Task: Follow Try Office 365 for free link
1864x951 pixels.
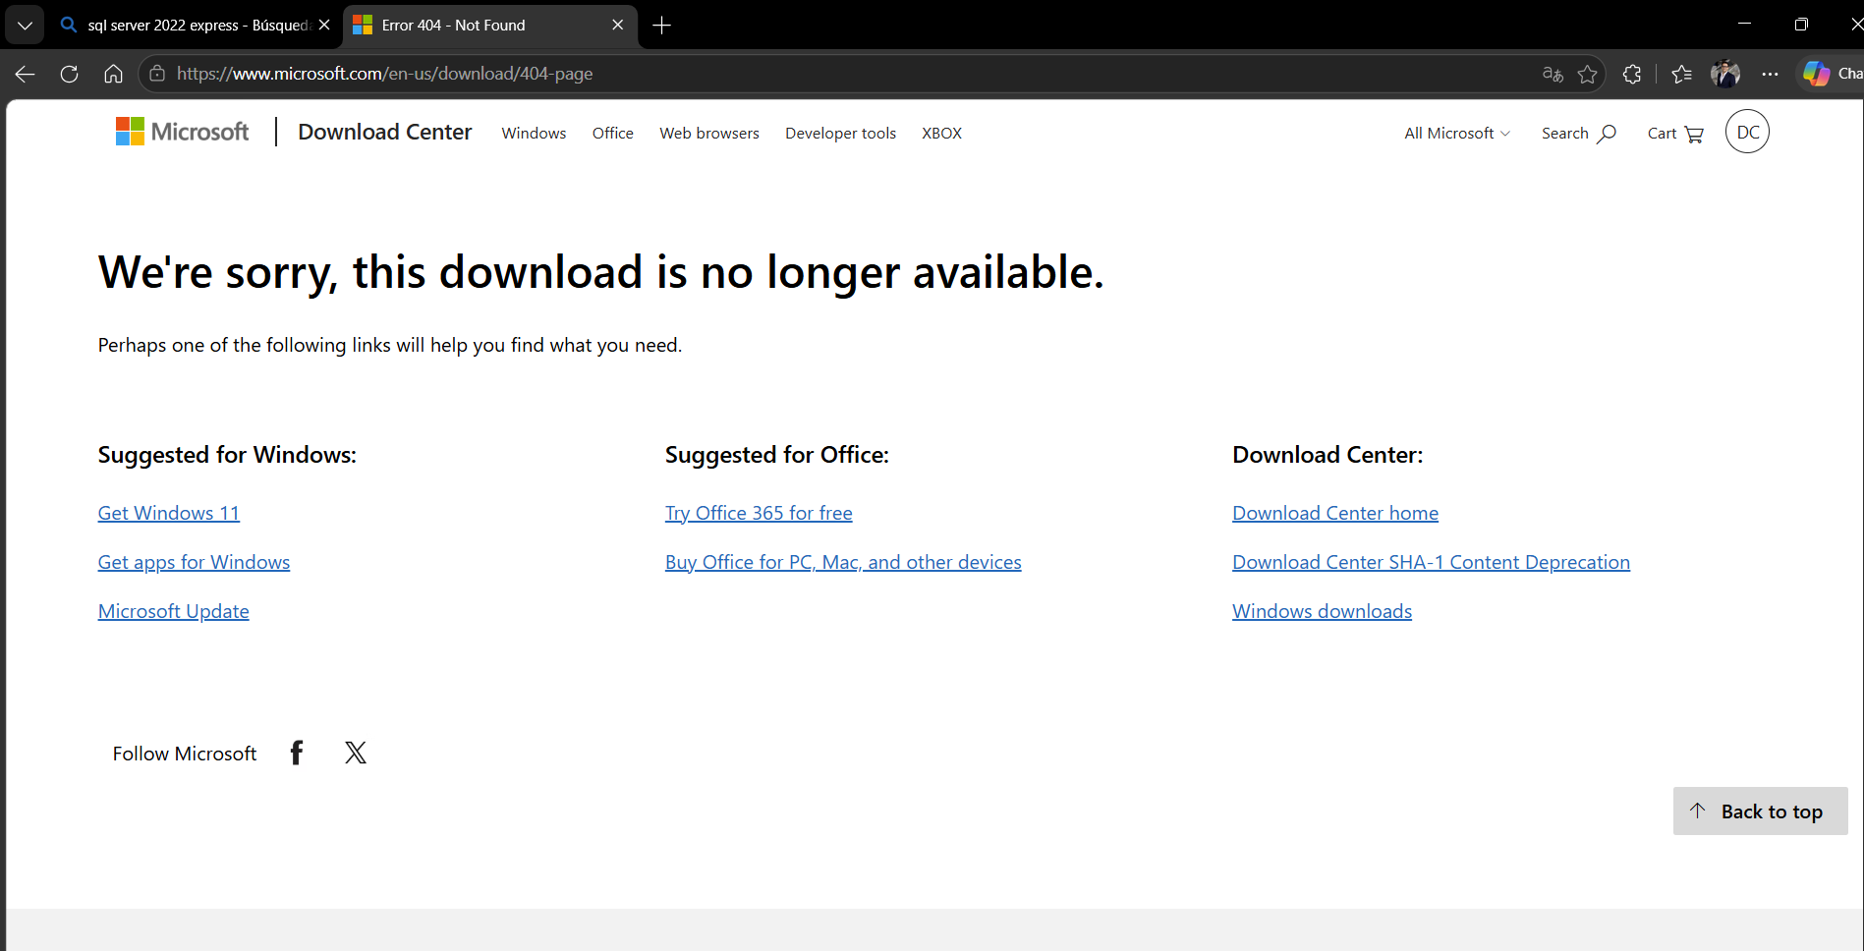Action: [759, 513]
